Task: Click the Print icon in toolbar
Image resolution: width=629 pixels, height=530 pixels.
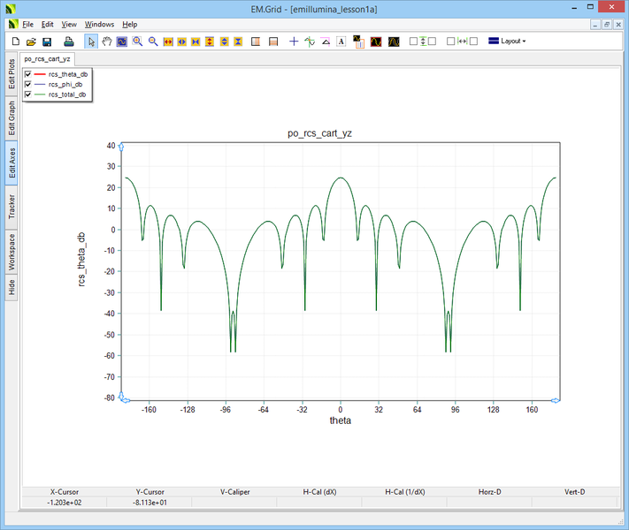Action: [69, 42]
